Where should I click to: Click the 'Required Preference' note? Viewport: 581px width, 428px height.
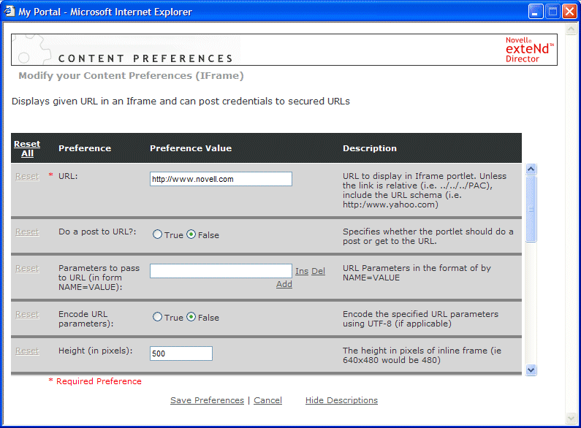click(95, 381)
